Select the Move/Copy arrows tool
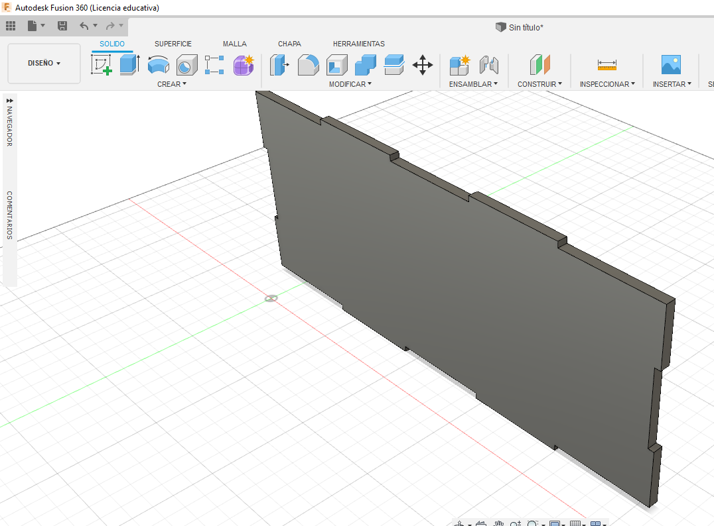This screenshot has width=714, height=526. pyautogui.click(x=423, y=65)
